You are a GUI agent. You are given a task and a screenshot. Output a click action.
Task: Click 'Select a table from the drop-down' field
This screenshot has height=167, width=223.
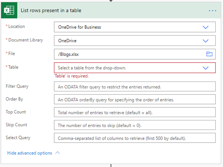135,68
